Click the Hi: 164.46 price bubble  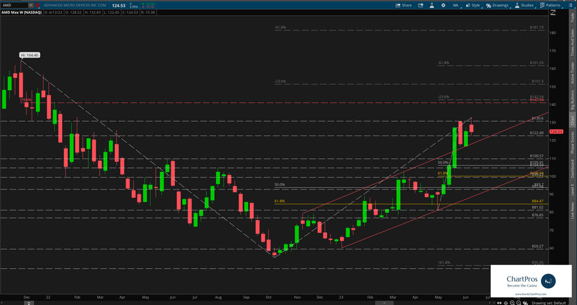(x=30, y=55)
